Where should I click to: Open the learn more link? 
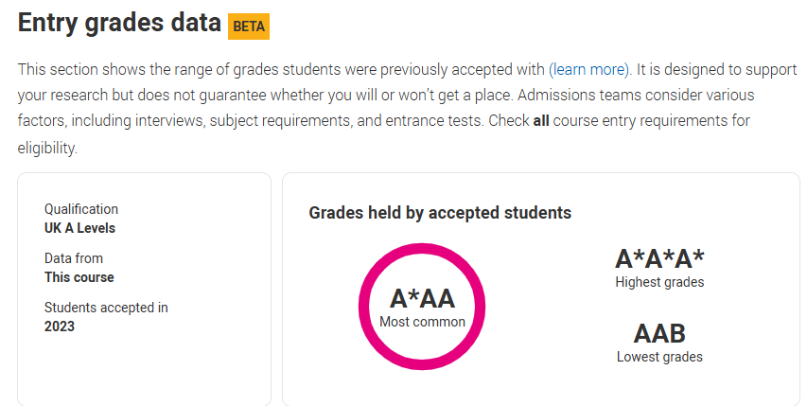click(x=588, y=69)
